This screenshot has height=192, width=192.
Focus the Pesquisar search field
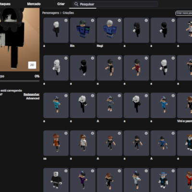pyautogui.click(x=115, y=4)
